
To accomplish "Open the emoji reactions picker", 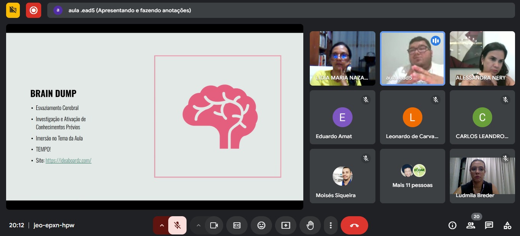I will click(261, 225).
